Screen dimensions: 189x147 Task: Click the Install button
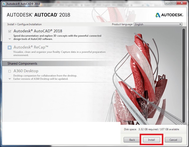click(151, 140)
